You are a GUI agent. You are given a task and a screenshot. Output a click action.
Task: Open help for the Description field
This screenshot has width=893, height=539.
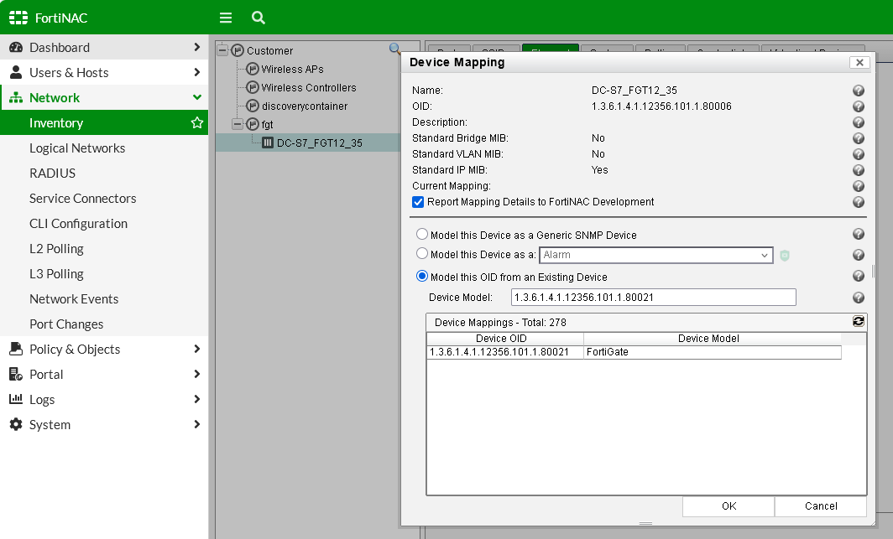pos(859,122)
